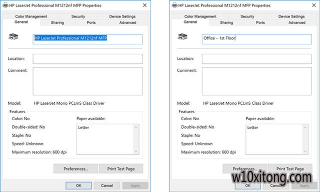Click the model name text in left dialog

click(69, 103)
